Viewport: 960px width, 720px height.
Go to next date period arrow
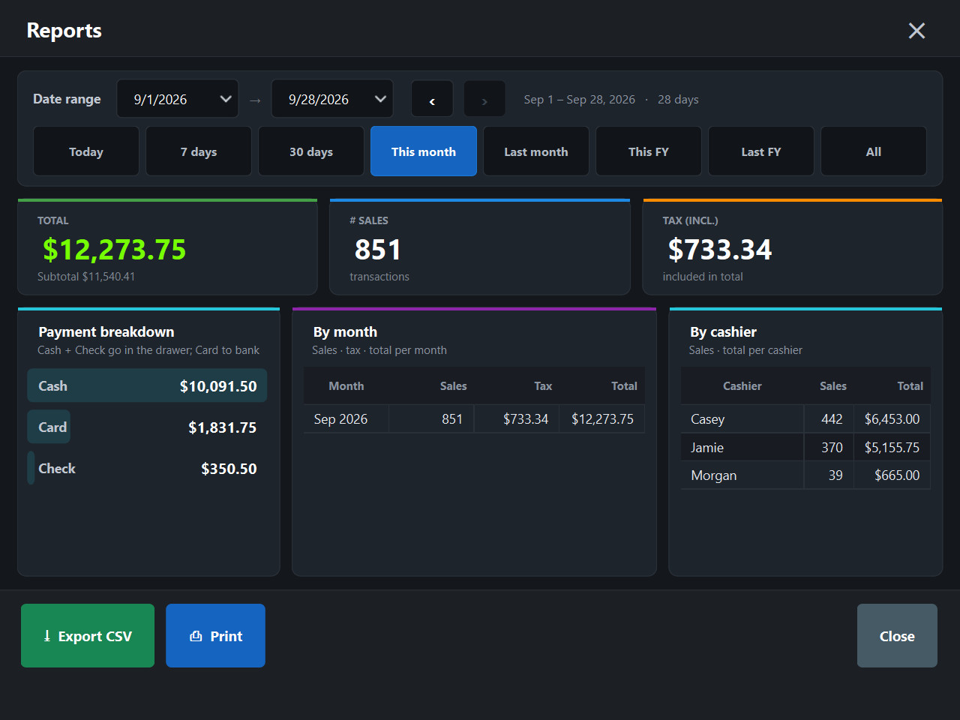[x=484, y=99]
